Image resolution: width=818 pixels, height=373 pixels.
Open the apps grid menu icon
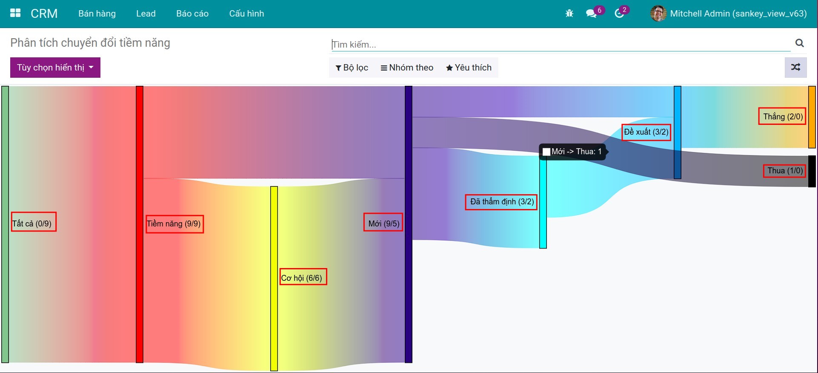coord(15,13)
